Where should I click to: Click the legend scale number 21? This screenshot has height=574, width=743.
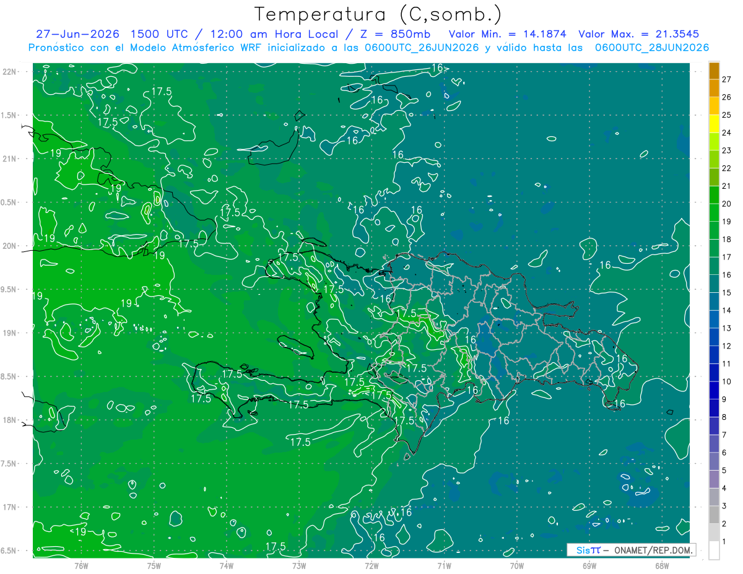coord(727,186)
